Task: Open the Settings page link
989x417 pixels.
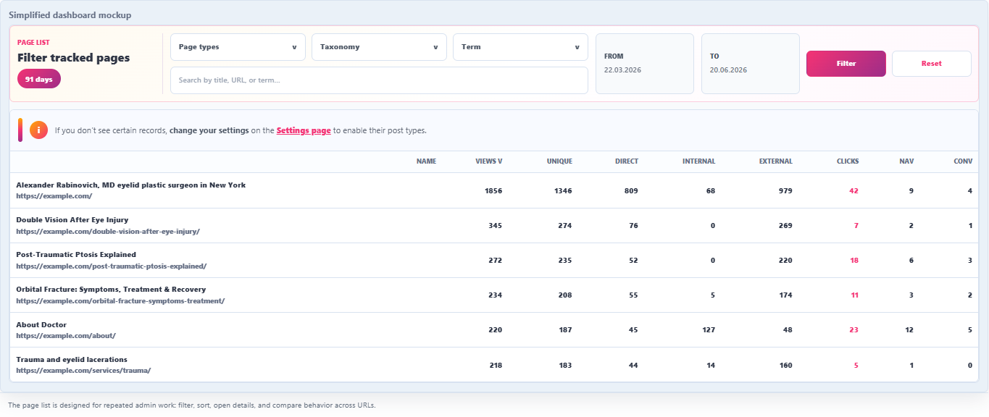Action: (x=304, y=131)
